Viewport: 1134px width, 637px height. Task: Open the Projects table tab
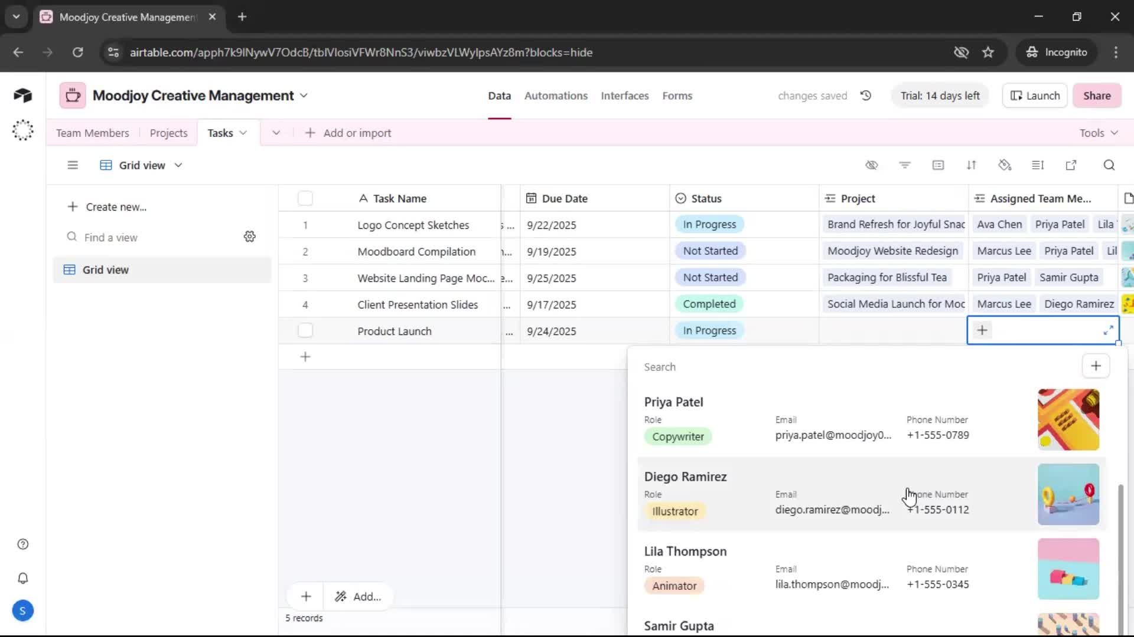click(168, 133)
